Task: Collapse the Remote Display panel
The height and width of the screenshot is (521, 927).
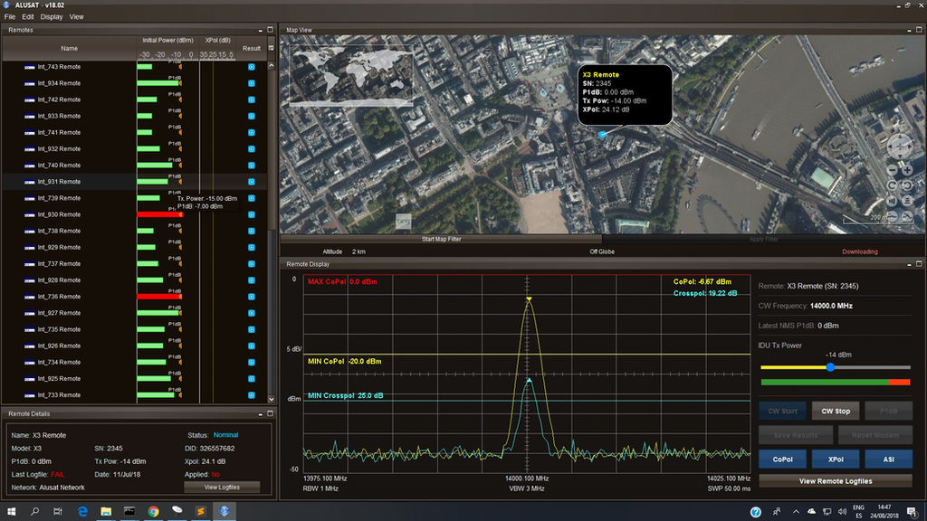Action: [909, 264]
